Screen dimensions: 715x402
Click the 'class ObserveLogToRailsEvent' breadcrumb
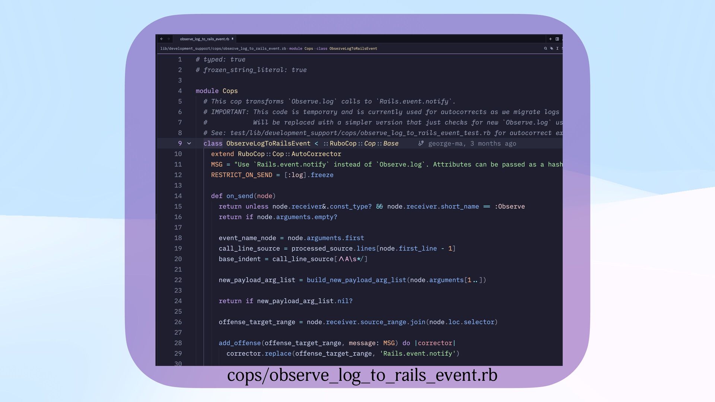pos(347,48)
